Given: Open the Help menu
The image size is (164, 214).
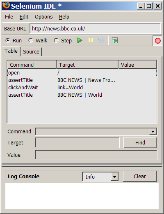Looking at the screenshot, I should (x=64, y=17).
